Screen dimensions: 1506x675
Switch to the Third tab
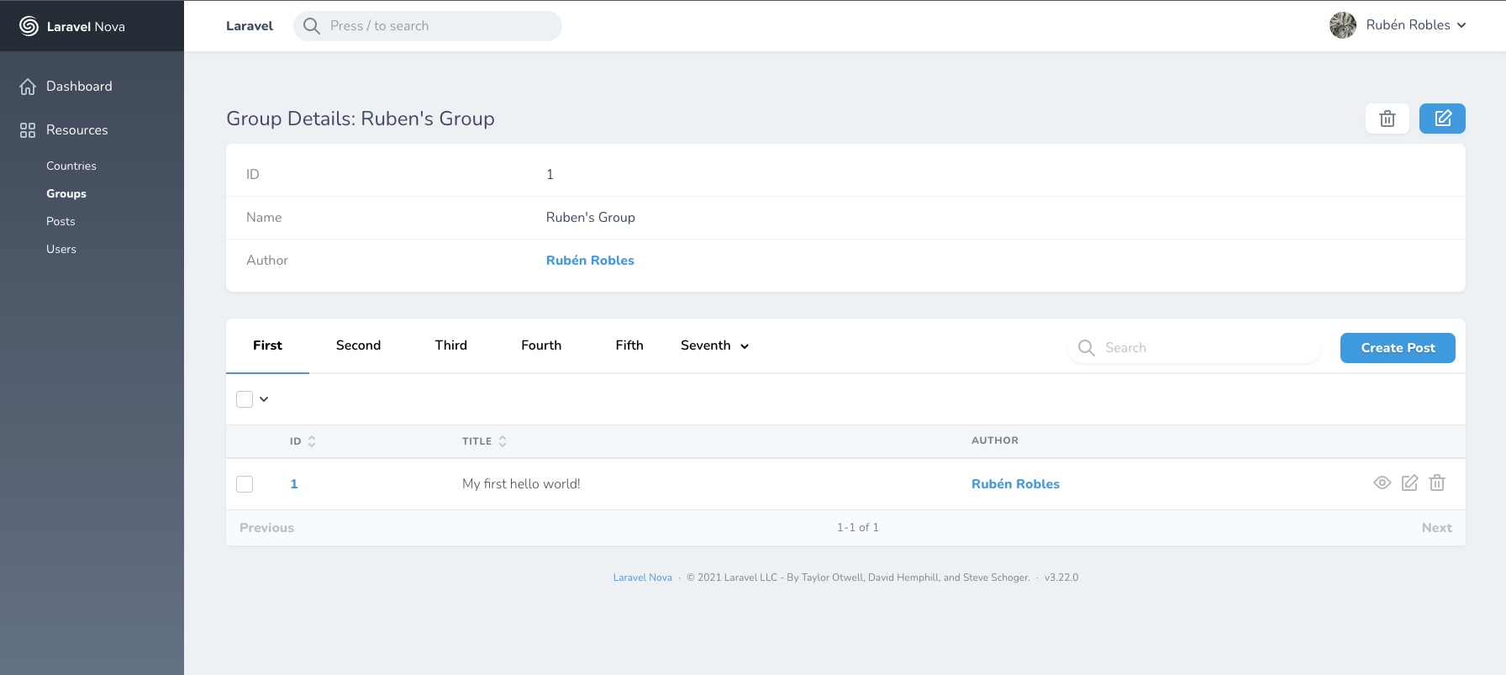coord(451,345)
